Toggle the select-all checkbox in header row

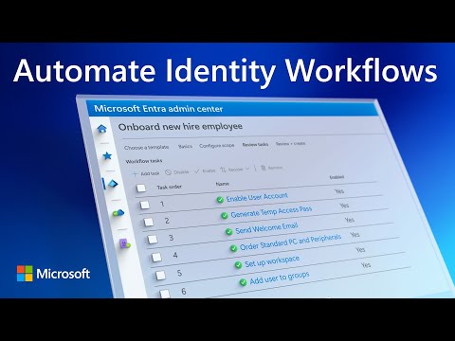(x=141, y=188)
